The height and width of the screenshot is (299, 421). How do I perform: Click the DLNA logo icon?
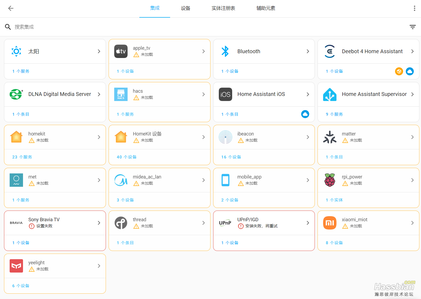pos(16,94)
